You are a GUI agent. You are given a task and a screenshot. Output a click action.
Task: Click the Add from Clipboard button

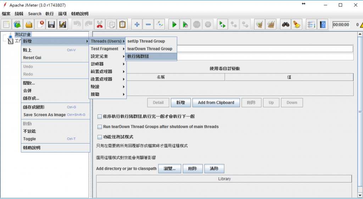click(216, 103)
